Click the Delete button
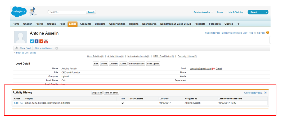 point(104,64)
